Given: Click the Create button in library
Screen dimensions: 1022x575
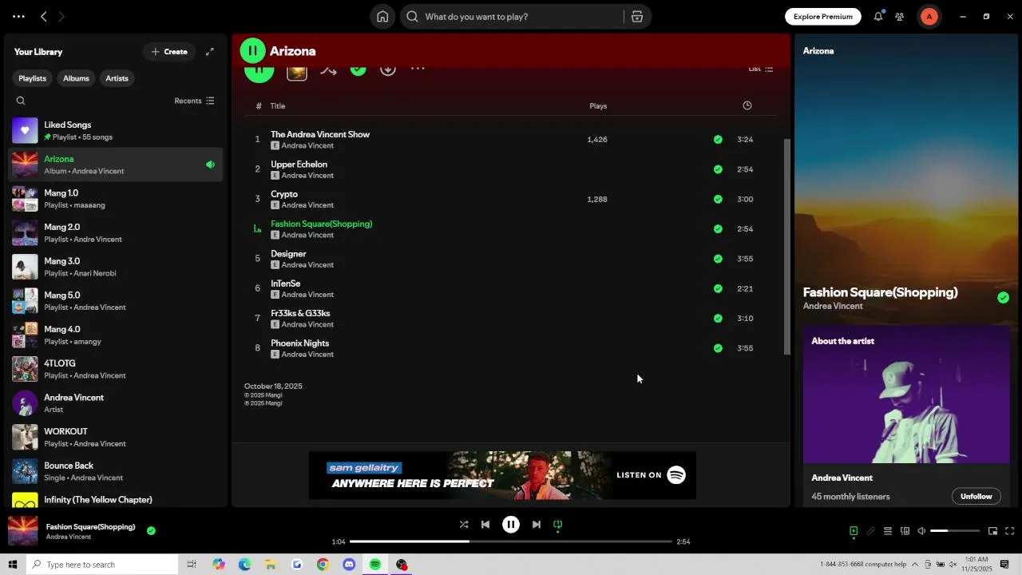Looking at the screenshot, I should click(x=168, y=52).
